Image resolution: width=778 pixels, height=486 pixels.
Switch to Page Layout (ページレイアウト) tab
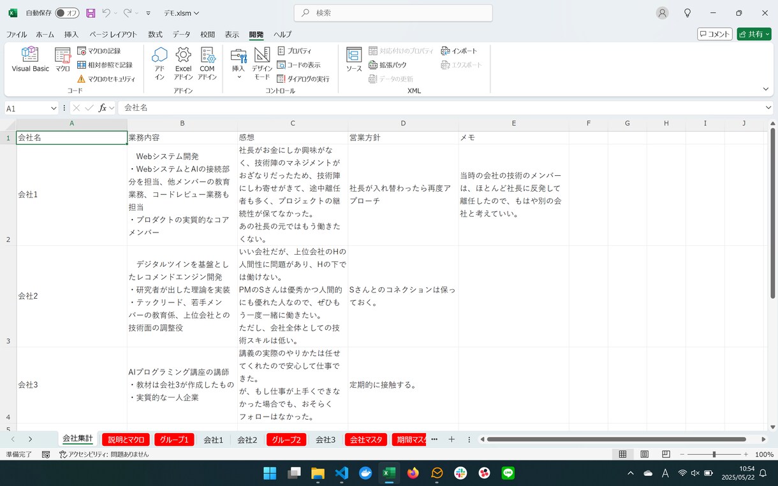pyautogui.click(x=113, y=34)
